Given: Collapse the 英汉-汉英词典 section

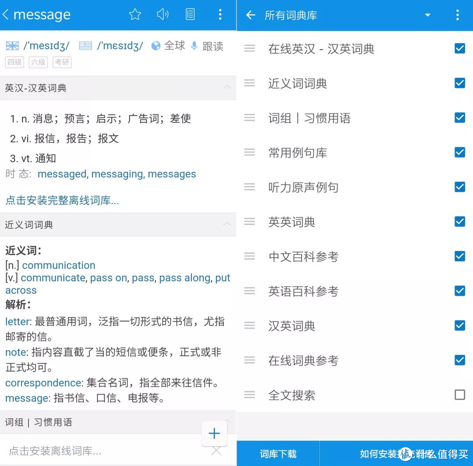Looking at the screenshot, I should click(x=227, y=87).
